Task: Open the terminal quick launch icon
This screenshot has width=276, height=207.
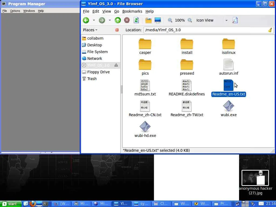Action: coord(46,204)
